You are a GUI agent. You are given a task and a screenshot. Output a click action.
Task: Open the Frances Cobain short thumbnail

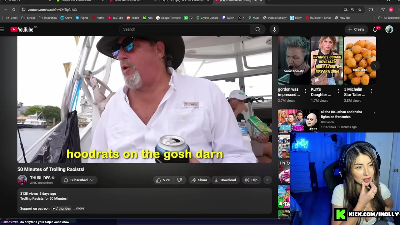pyautogui.click(x=327, y=61)
